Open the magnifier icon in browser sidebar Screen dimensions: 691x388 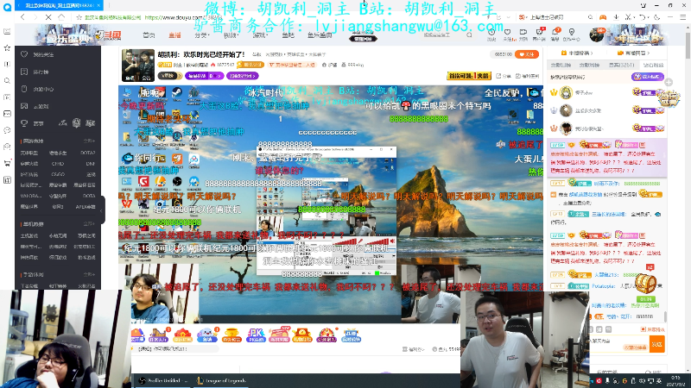coord(7,81)
